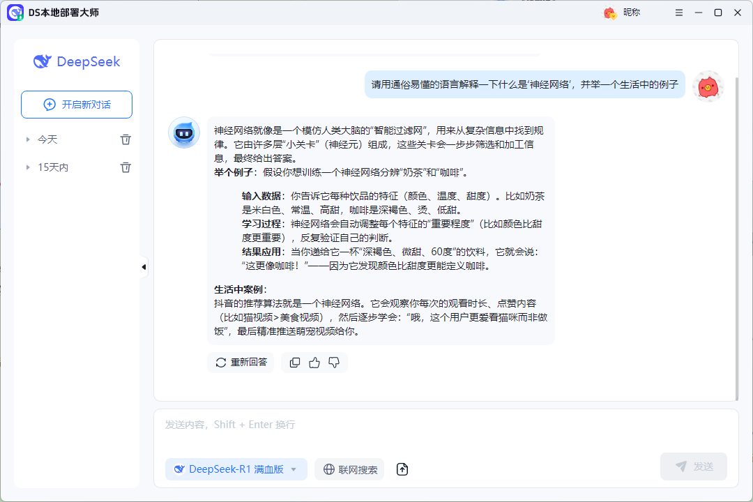Copy the assistant's reply using the copy icon
Viewport: 753px width, 502px height.
(294, 362)
